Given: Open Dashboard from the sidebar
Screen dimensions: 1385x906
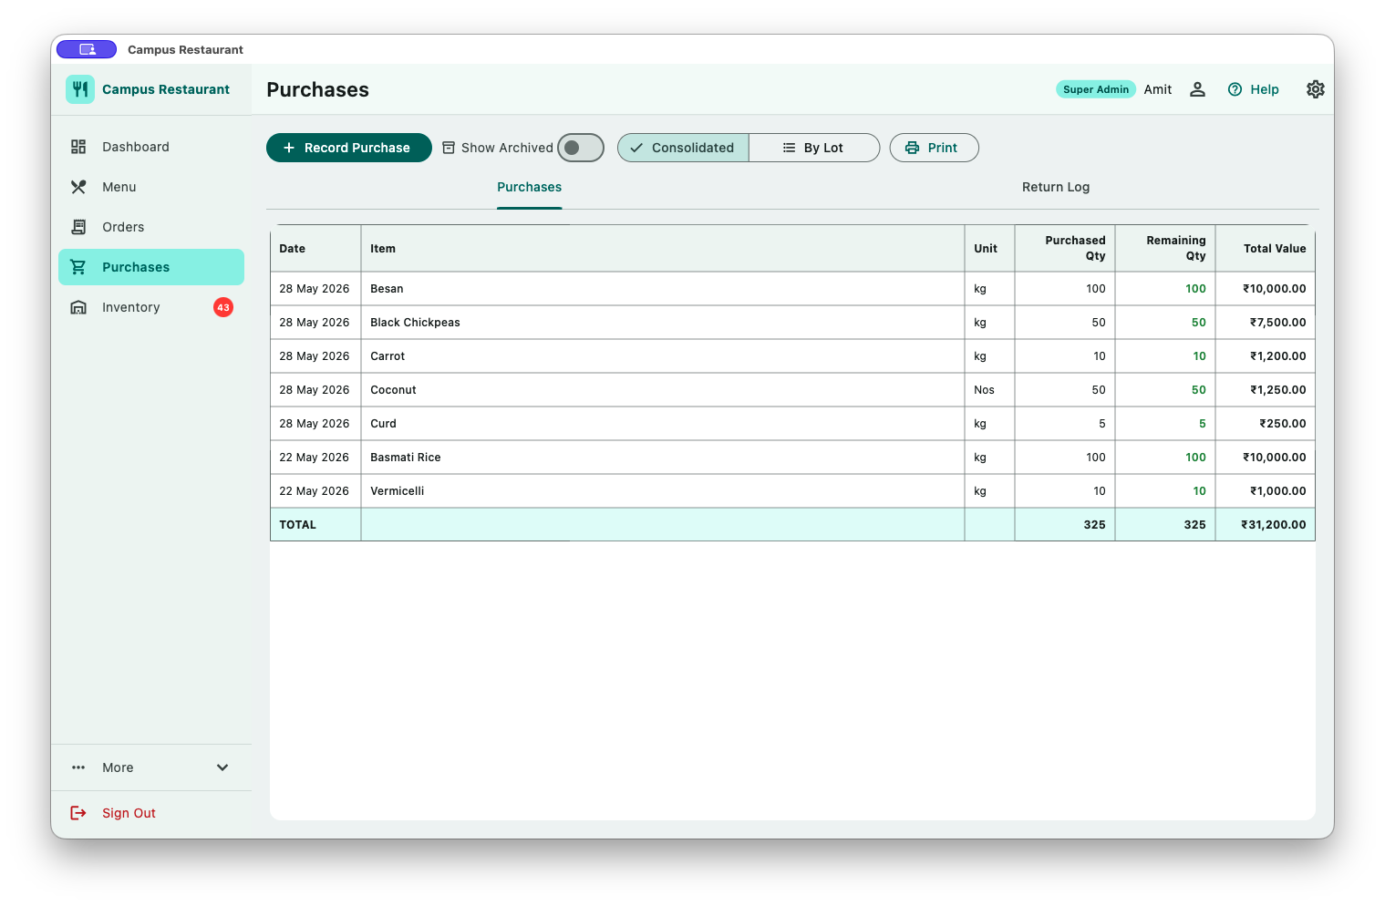Looking at the screenshot, I should tap(151, 147).
